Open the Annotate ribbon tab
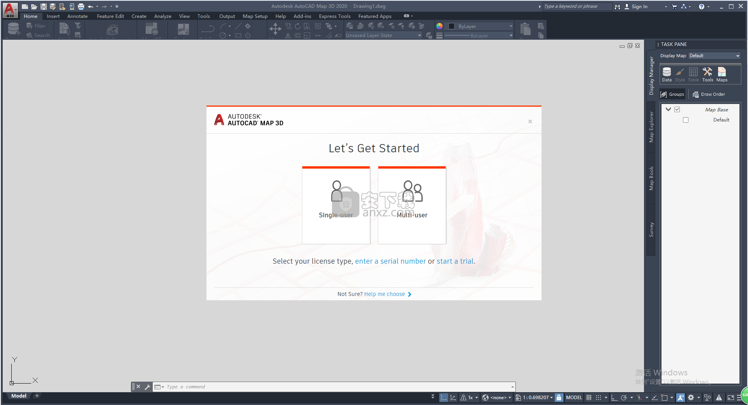The width and height of the screenshot is (748, 405). coord(77,16)
